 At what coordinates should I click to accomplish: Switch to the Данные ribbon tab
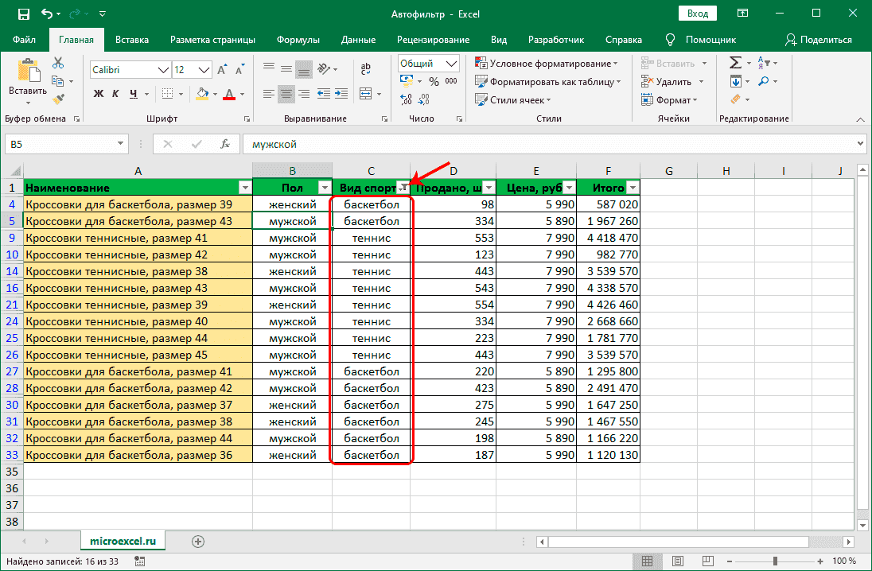pos(358,38)
